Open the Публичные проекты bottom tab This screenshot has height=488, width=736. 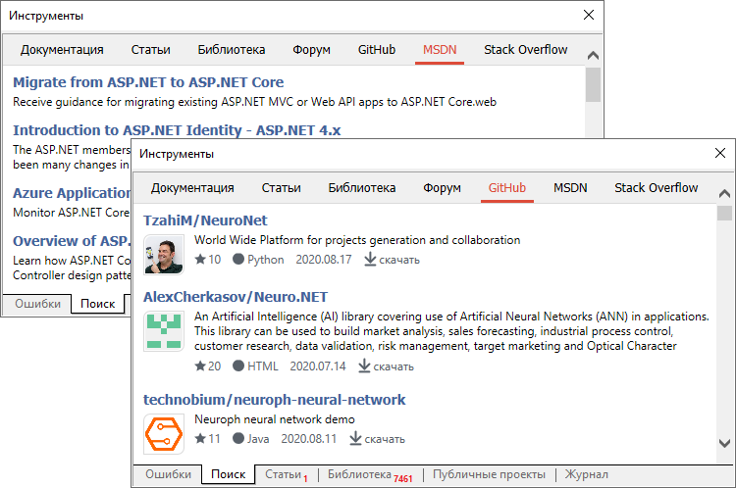coord(489,474)
